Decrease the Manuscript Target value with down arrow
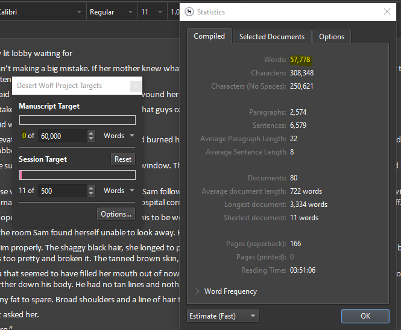The height and width of the screenshot is (330, 401). coord(91,139)
